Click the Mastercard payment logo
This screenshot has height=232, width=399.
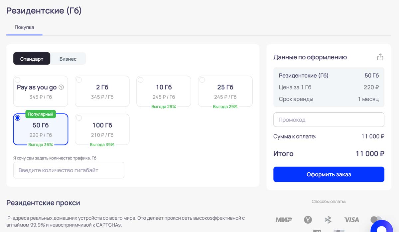click(375, 219)
